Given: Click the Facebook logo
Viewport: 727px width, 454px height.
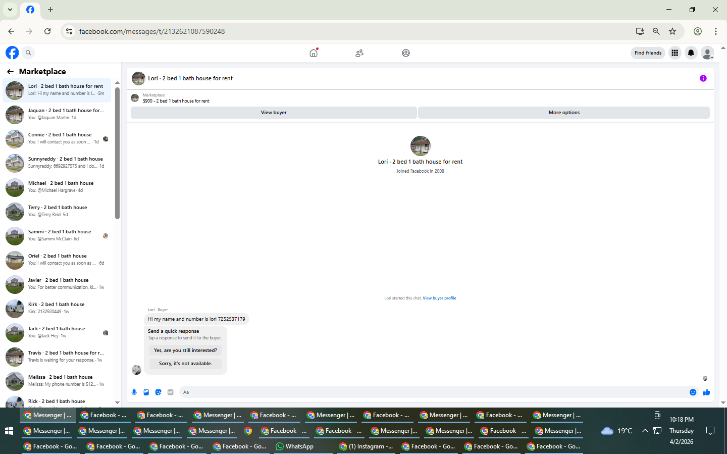Looking at the screenshot, I should [x=12, y=53].
